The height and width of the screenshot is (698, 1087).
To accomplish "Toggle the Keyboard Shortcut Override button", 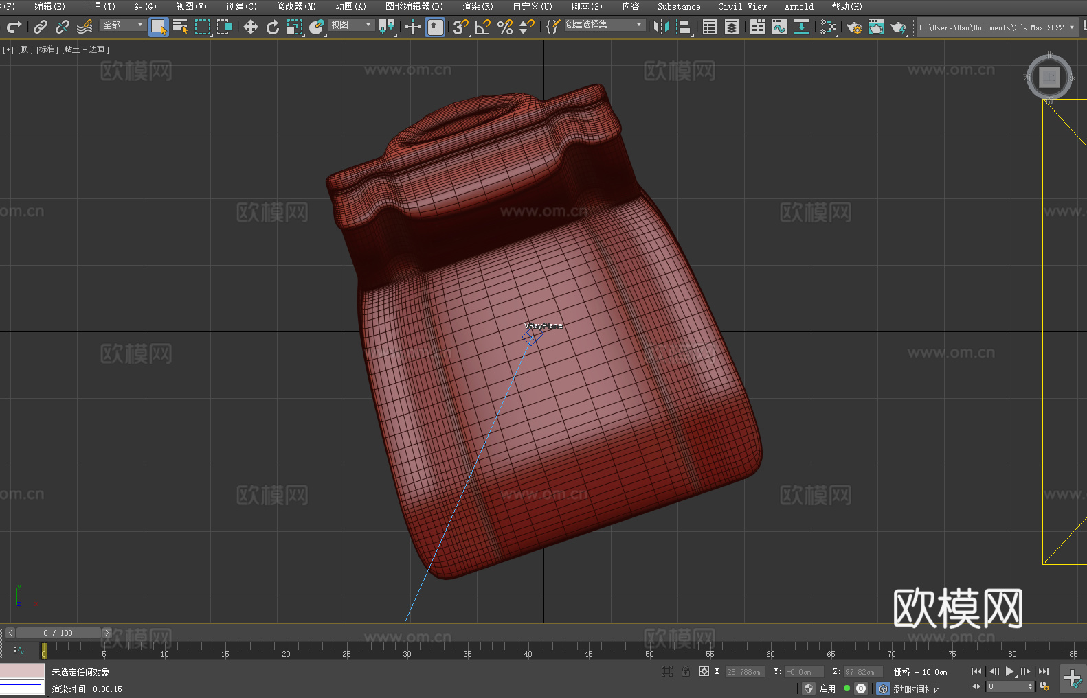I will click(435, 27).
